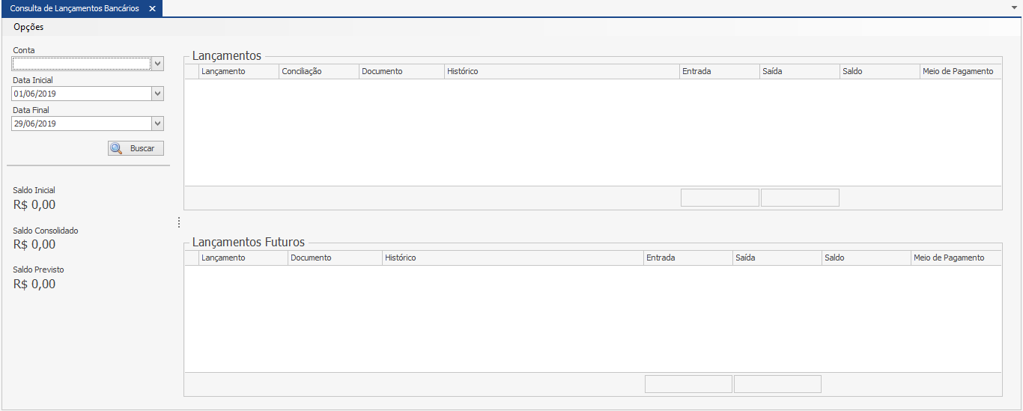Click the Buscar search button
Viewport: 1023px width, 411px height.
(136, 148)
